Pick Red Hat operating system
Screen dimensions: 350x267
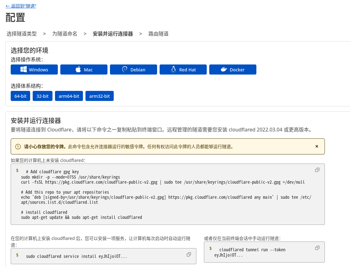coord(183,70)
